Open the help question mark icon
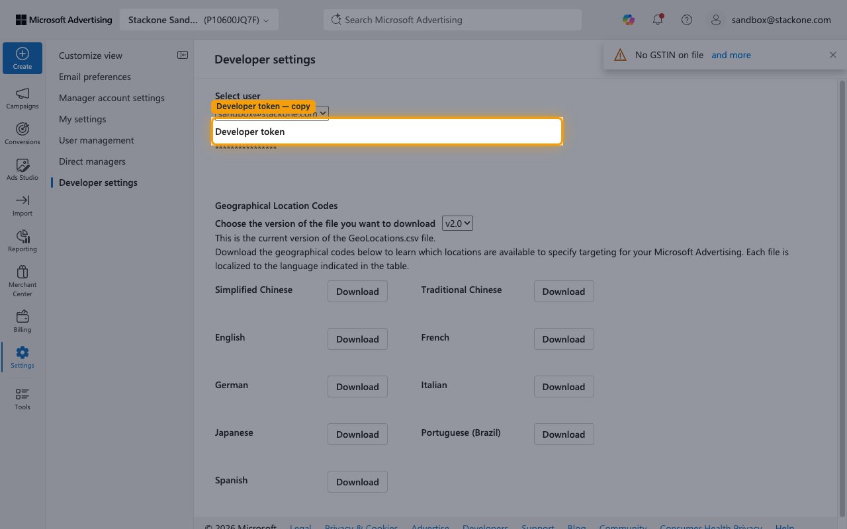This screenshot has height=529, width=847. click(687, 20)
